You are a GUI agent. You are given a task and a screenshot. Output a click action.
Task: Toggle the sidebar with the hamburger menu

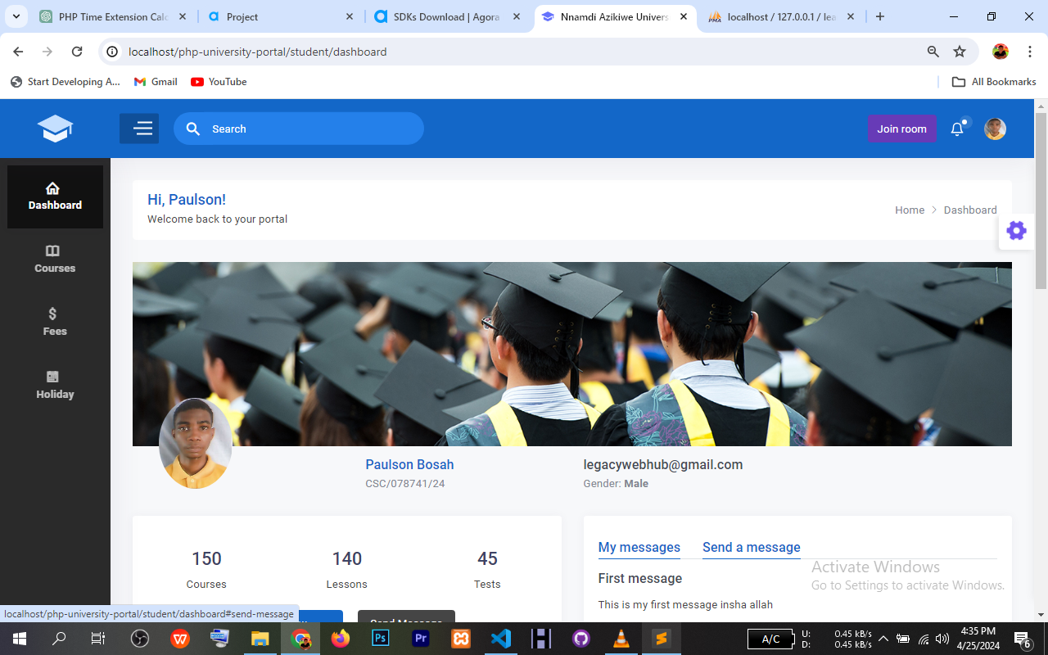click(x=139, y=129)
